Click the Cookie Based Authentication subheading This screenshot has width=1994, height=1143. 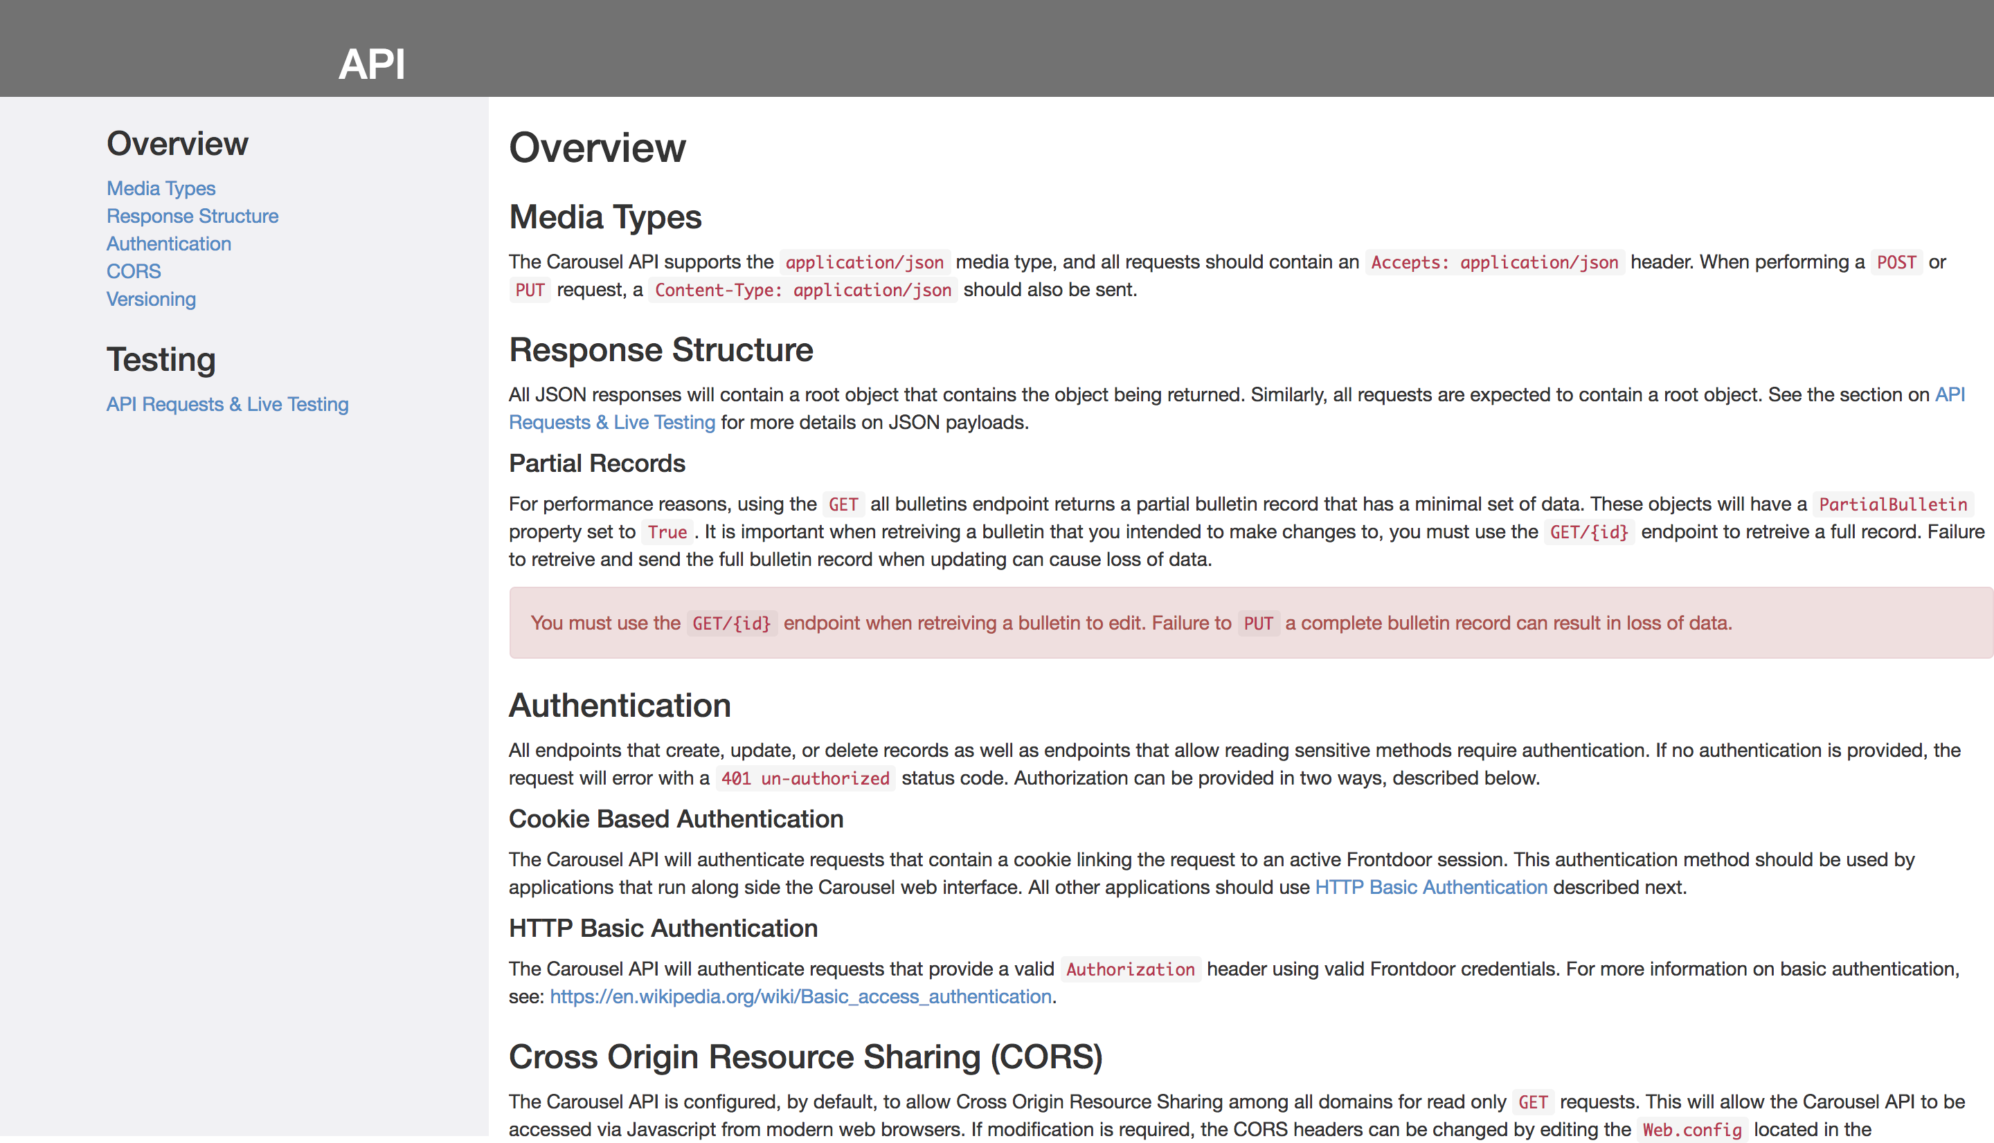pyautogui.click(x=676, y=819)
